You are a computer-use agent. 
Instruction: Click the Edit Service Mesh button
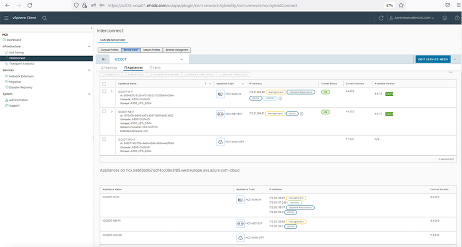pyautogui.click(x=433, y=59)
